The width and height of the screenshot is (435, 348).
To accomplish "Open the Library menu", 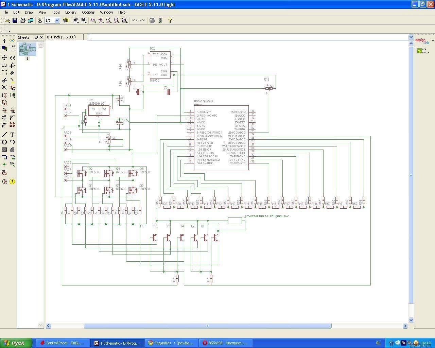I will click(x=71, y=12).
